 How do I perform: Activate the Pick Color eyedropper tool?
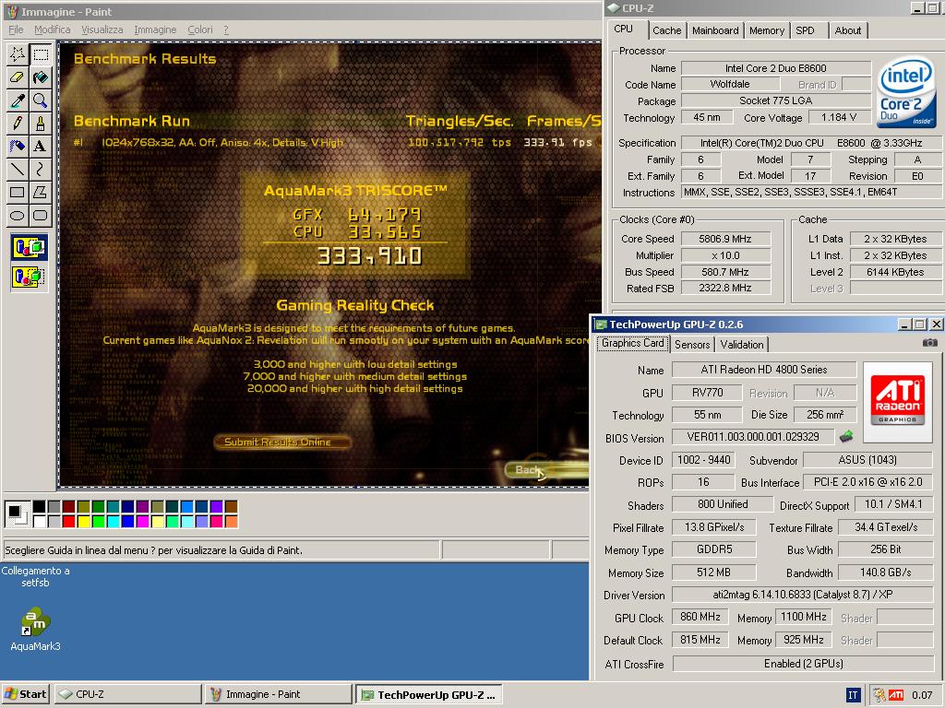click(x=18, y=100)
